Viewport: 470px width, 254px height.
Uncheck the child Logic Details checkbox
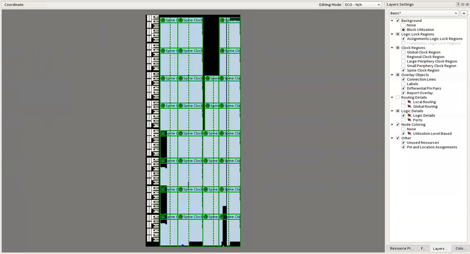point(404,115)
